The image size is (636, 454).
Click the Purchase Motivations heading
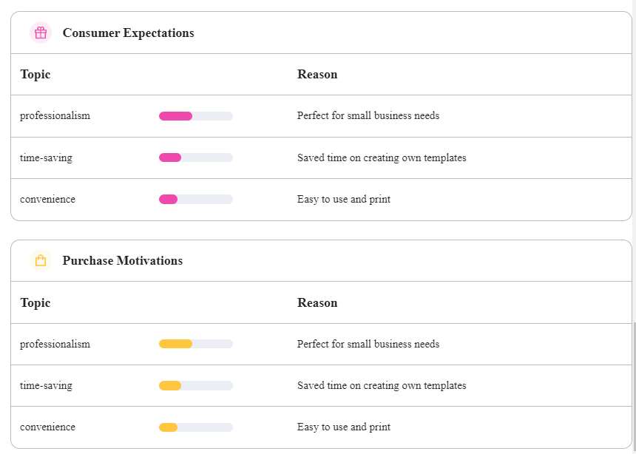[x=122, y=260]
